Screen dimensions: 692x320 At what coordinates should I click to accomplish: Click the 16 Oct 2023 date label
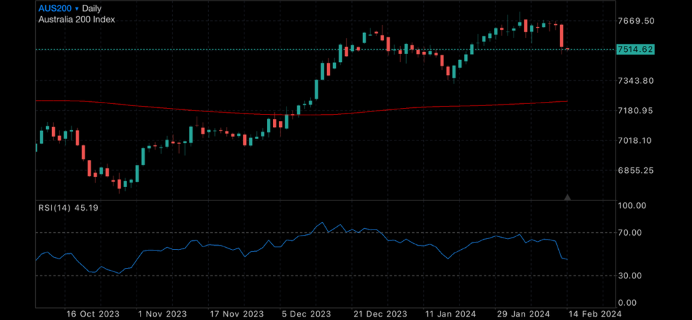[x=93, y=314]
